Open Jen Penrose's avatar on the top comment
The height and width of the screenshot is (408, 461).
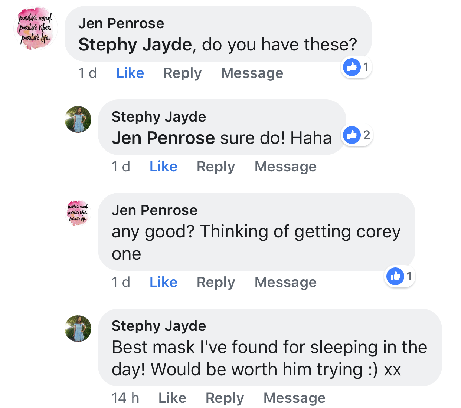(36, 29)
